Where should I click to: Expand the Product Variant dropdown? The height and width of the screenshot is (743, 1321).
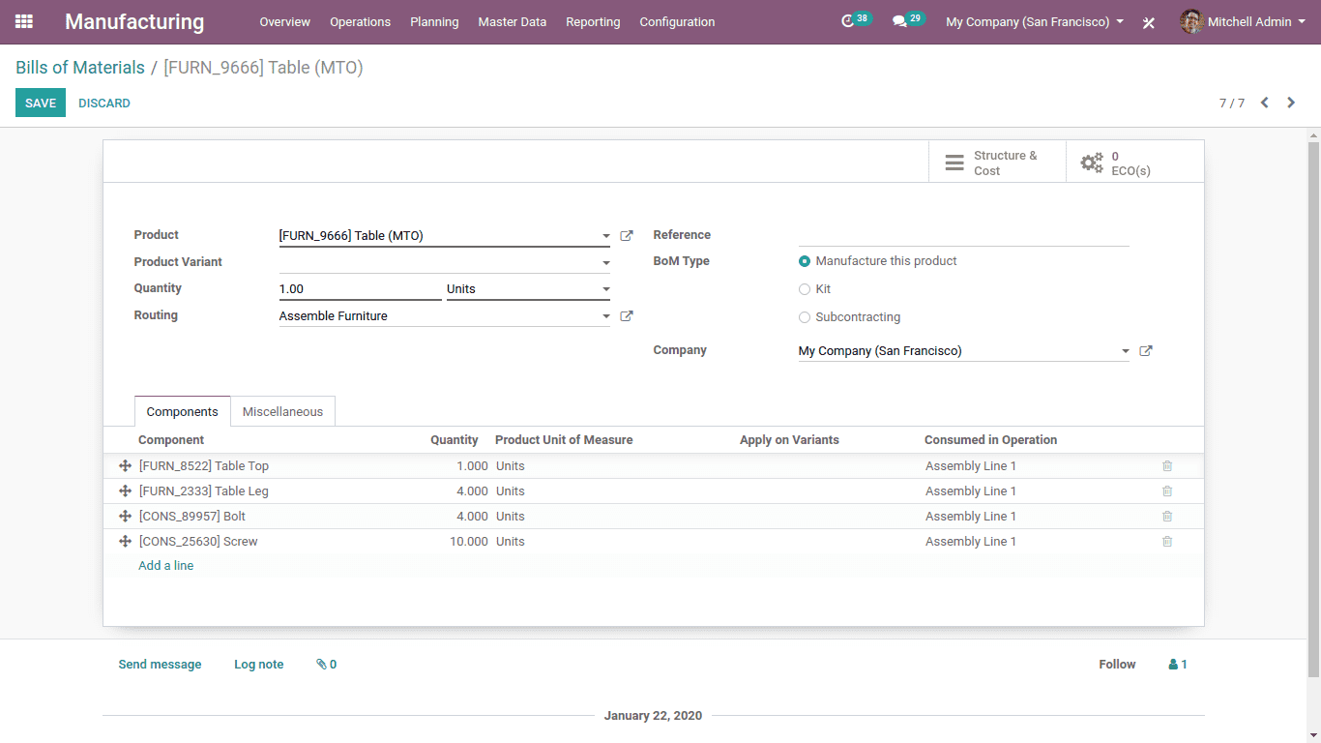coord(606,263)
